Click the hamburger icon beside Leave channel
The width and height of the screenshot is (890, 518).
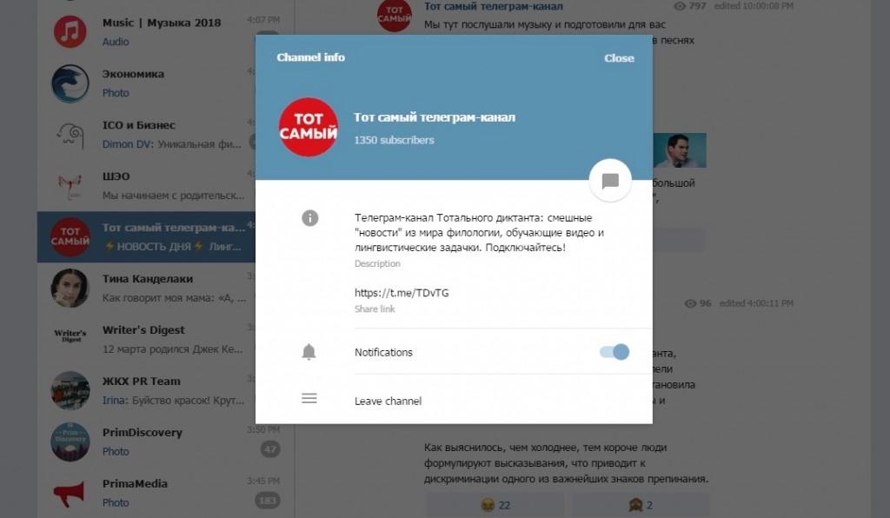[309, 398]
